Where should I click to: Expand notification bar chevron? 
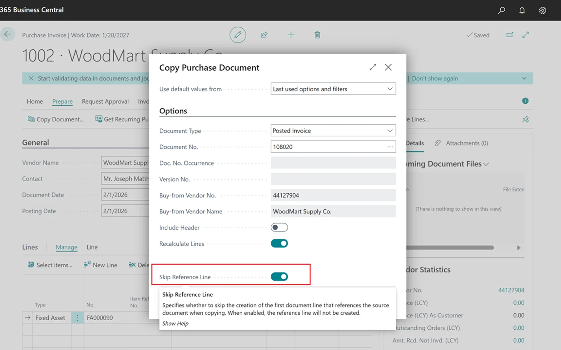pyautogui.click(x=524, y=78)
